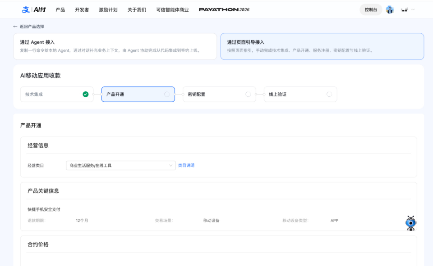This screenshot has height=266, width=433.
Task: Click the chevron in 商业生活服务/在线工具 box
Action: pyautogui.click(x=170, y=165)
